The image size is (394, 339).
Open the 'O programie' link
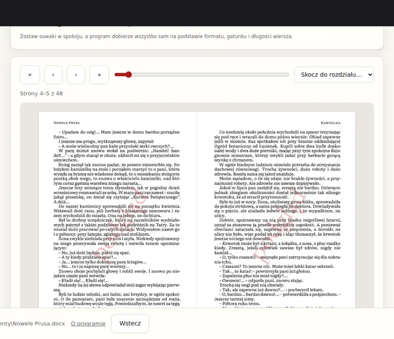88,324
